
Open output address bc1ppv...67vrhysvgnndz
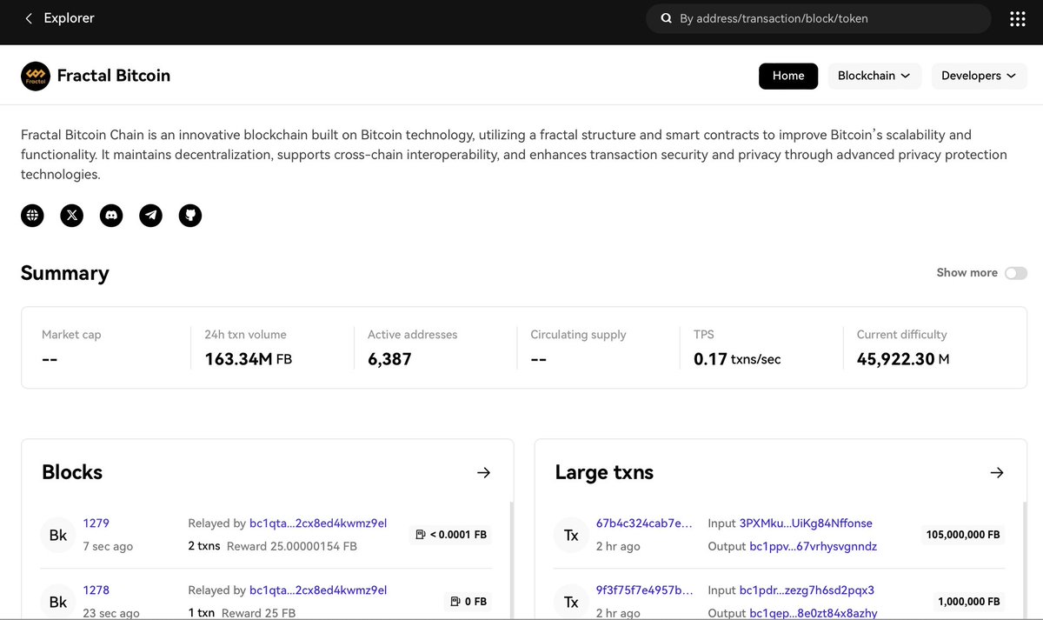tap(814, 546)
